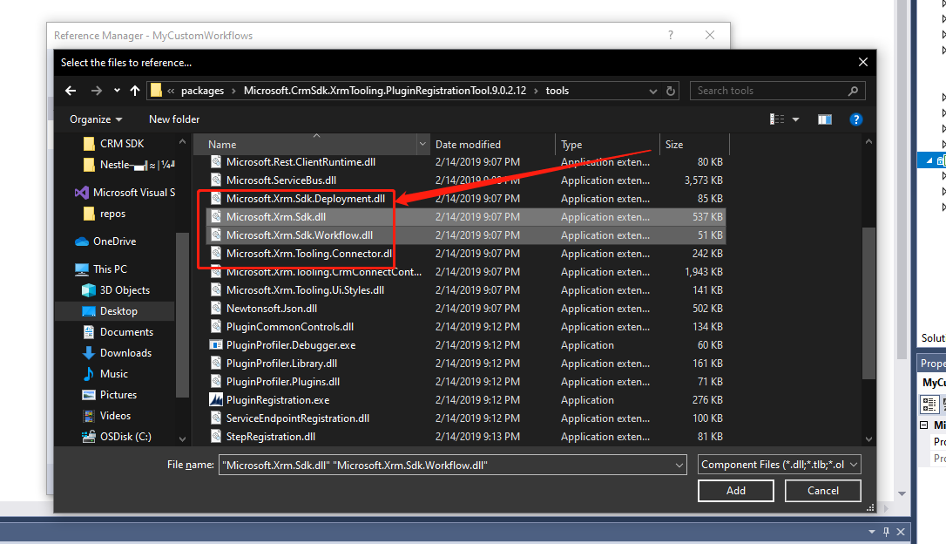Open more view options dropdown
Viewport: 946px width, 544px height.
(796, 119)
